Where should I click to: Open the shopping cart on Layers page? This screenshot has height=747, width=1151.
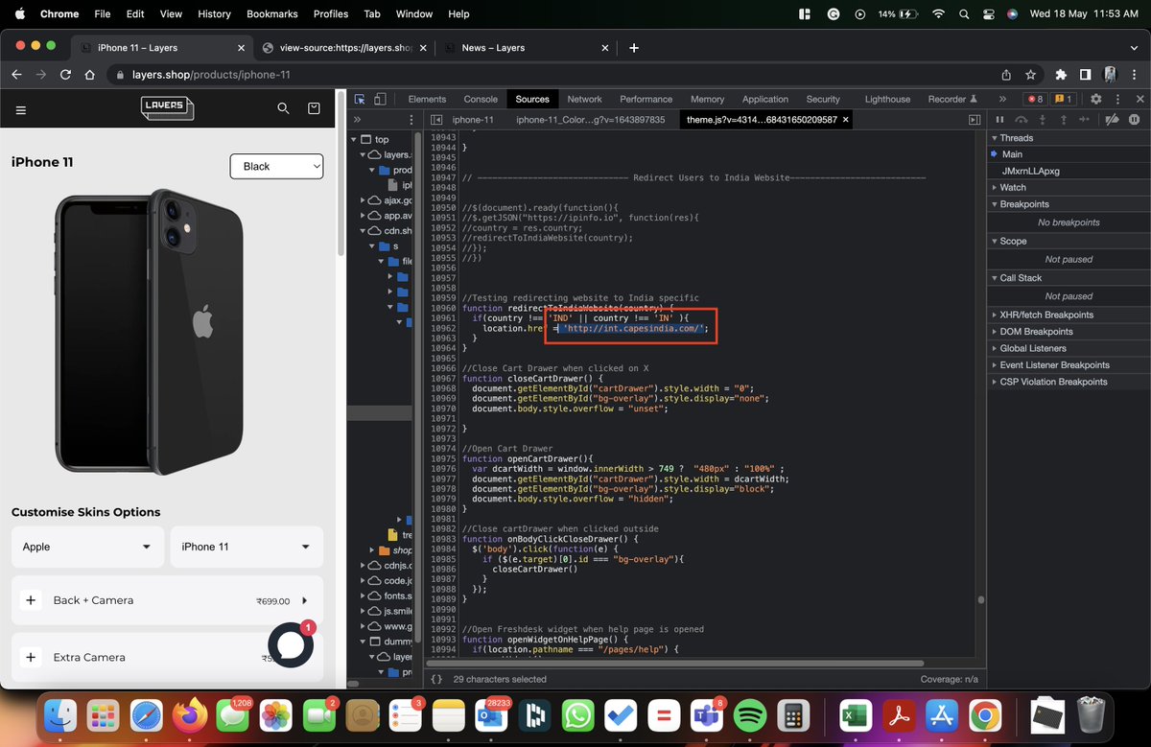[x=314, y=109]
